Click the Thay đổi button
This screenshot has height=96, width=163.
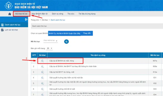tap(87, 33)
